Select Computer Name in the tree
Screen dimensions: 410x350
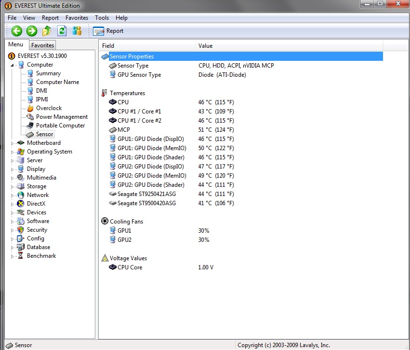(57, 82)
